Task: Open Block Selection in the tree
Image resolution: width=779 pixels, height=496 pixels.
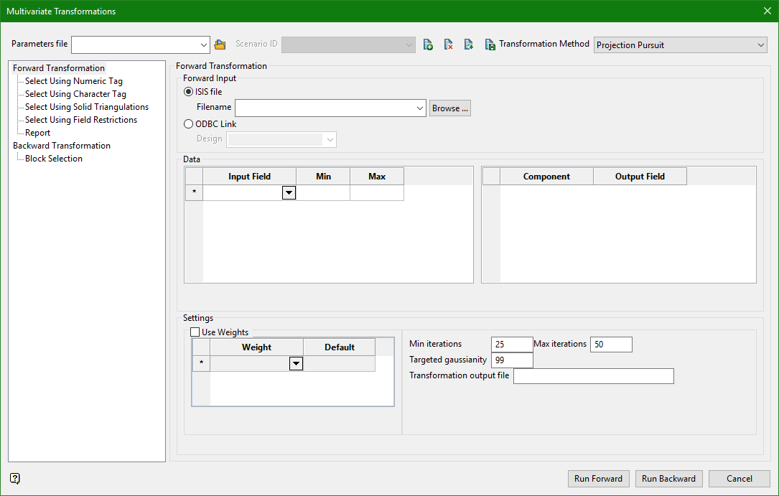Action: click(x=54, y=159)
